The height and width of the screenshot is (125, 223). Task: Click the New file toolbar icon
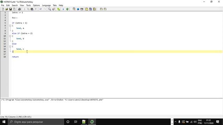3,9
